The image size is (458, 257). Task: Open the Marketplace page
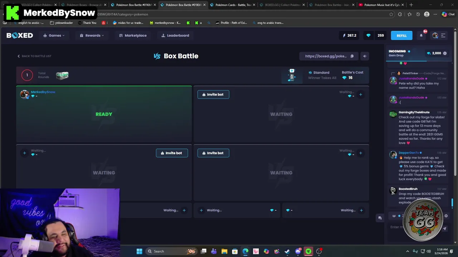point(133,35)
